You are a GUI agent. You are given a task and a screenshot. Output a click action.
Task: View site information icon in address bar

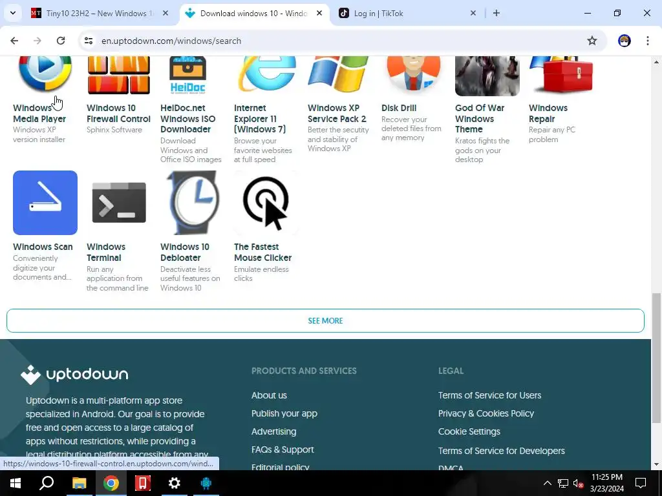pyautogui.click(x=88, y=41)
